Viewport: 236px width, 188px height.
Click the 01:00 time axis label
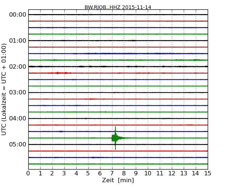click(18, 40)
